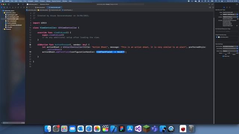Open the Indent Using dropdown
Image resolution: width=239 pixels, height=134 pixels.
pos(230,51)
